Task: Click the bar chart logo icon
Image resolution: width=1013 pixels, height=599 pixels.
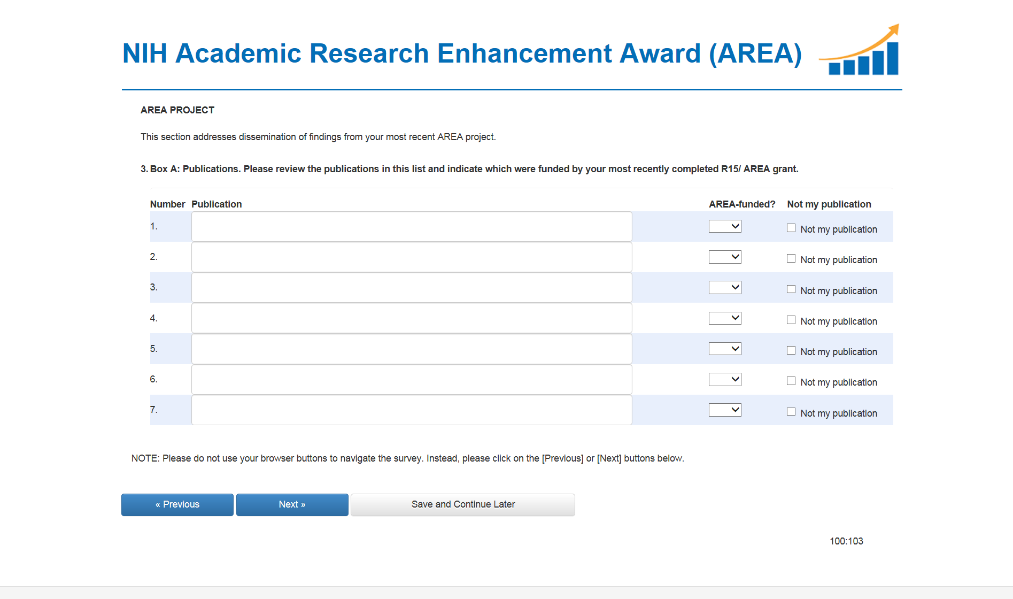Action: click(861, 51)
